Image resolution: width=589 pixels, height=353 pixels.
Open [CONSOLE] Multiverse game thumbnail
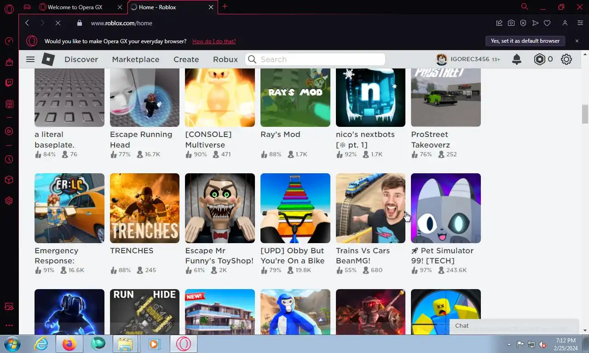coord(220,97)
